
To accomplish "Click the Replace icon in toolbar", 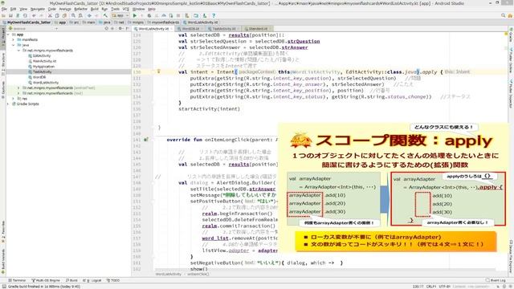I will click(80, 15).
